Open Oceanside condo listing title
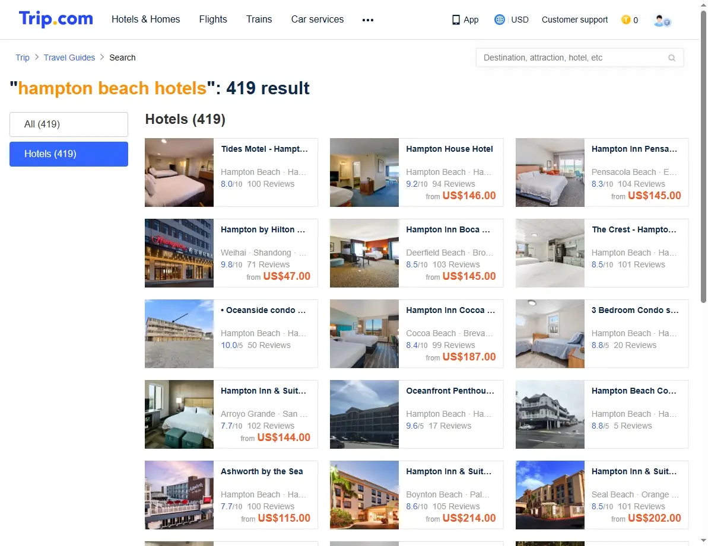Image resolution: width=708 pixels, height=546 pixels. tap(263, 310)
